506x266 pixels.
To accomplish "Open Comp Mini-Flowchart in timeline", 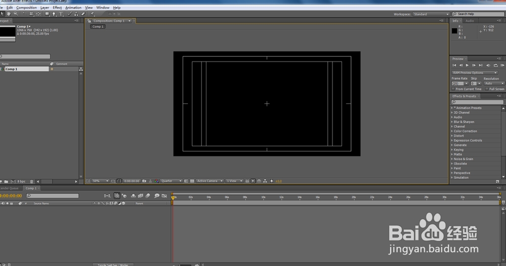I will point(107,196).
